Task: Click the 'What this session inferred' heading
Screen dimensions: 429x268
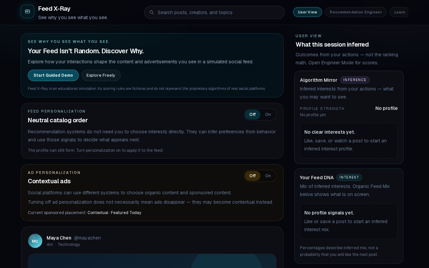Action: 332,45
